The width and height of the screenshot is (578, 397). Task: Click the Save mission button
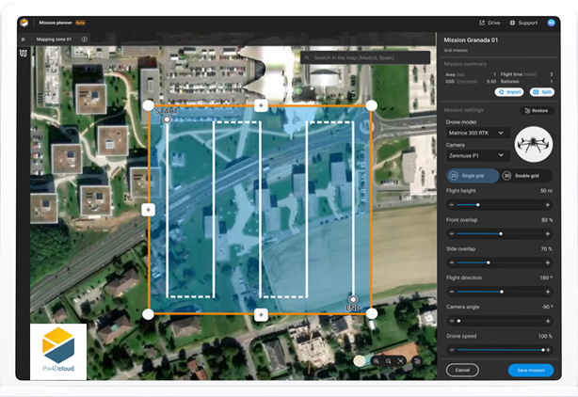tap(531, 370)
